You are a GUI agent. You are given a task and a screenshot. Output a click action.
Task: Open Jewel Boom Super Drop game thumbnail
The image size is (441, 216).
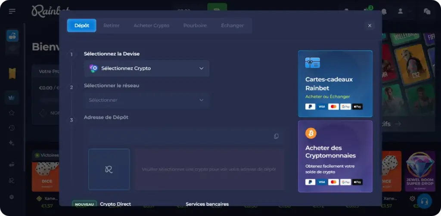[x=420, y=171]
